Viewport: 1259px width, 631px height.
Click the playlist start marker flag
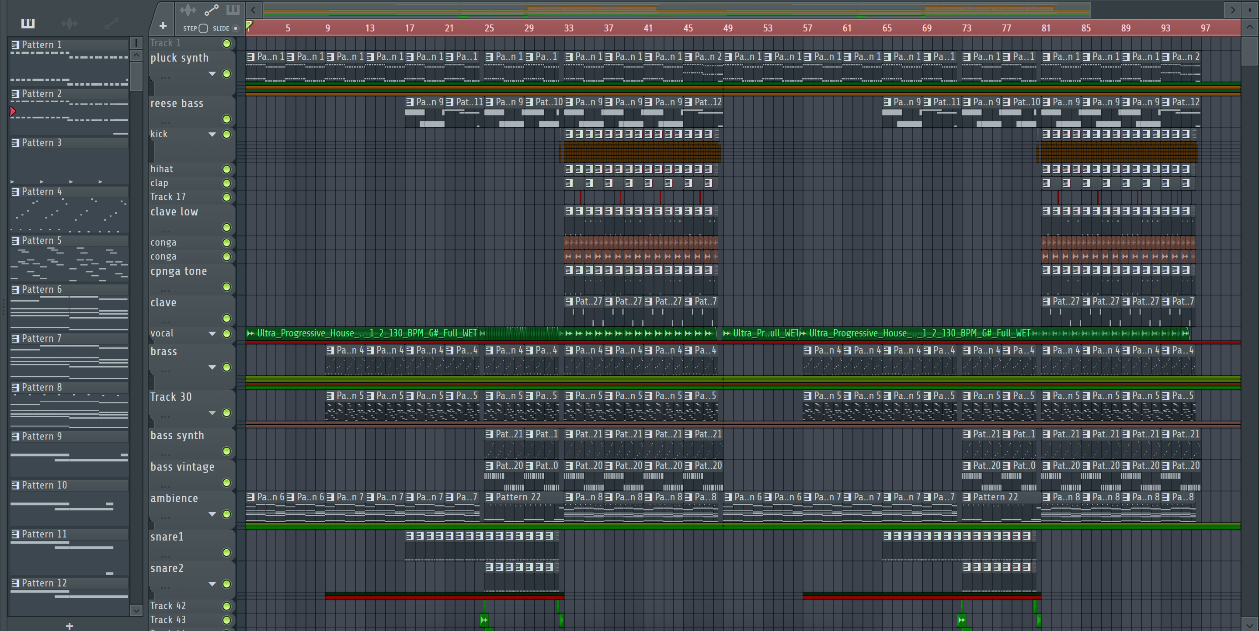coord(249,25)
